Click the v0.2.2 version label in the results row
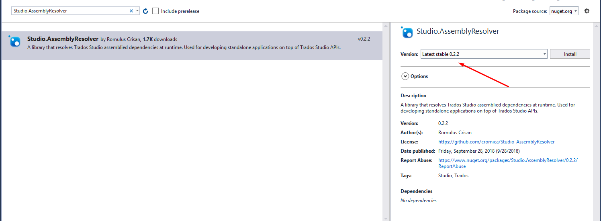The image size is (601, 221). pos(364,39)
